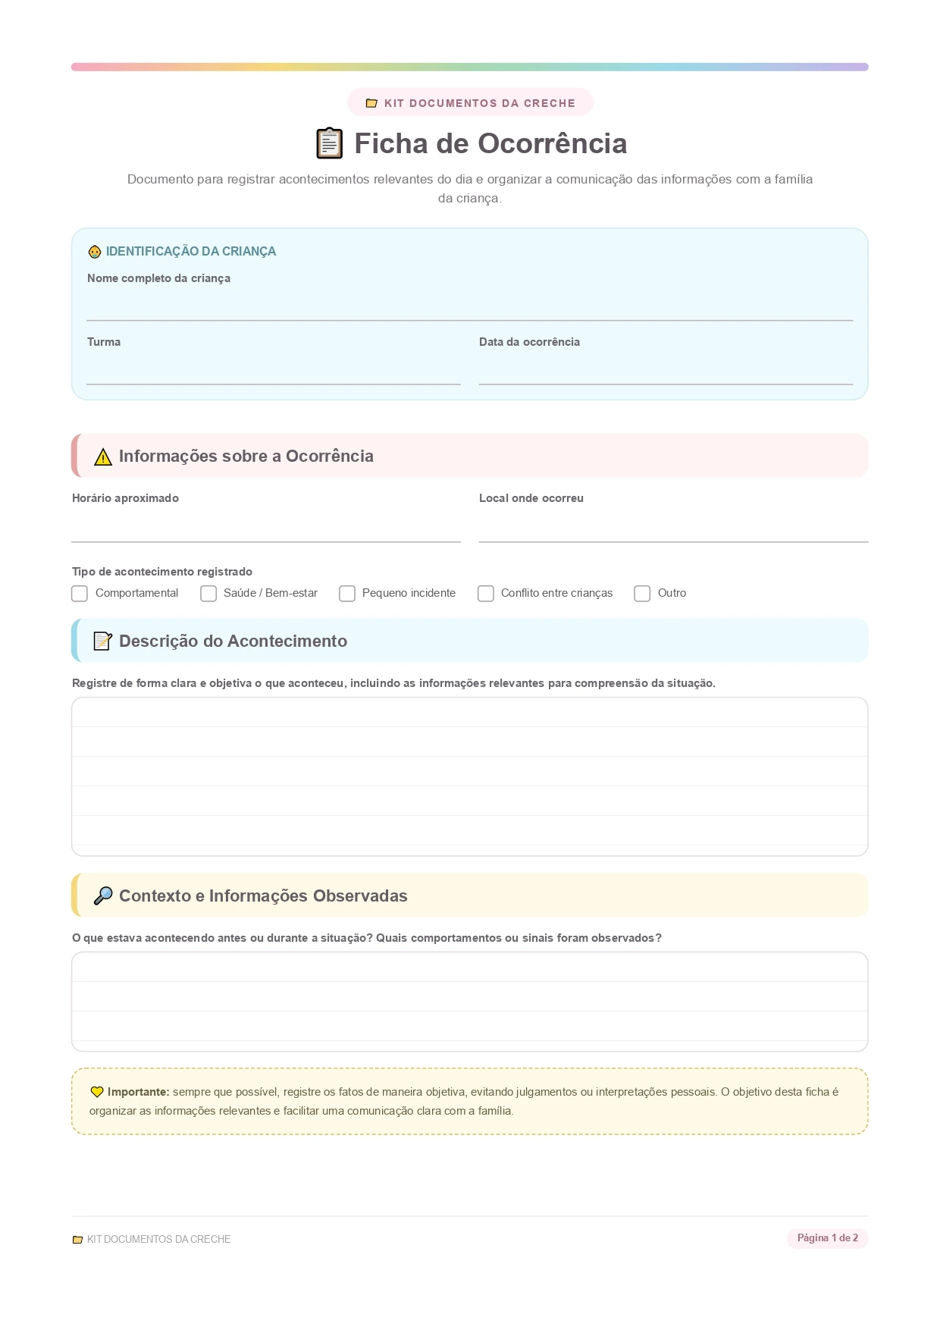Viewport: 940px width, 1330px height.
Task: Mark the Conflito entre crianças checkbox
Action: coord(486,594)
